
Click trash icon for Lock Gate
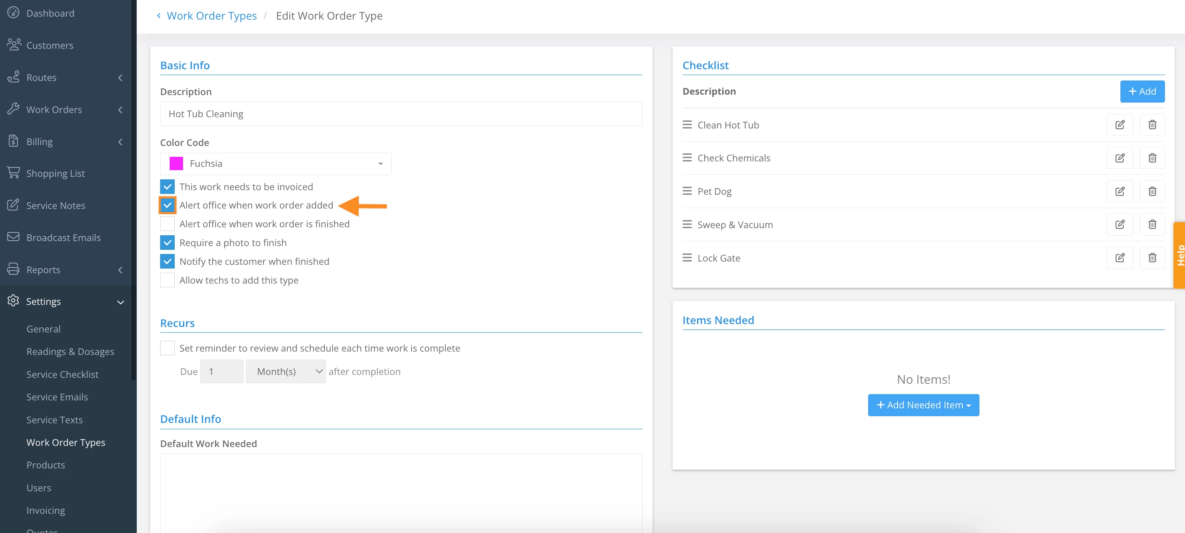tap(1152, 258)
